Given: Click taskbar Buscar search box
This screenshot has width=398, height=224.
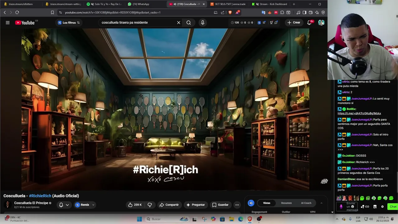Looking at the screenshot, I should click(167, 219).
